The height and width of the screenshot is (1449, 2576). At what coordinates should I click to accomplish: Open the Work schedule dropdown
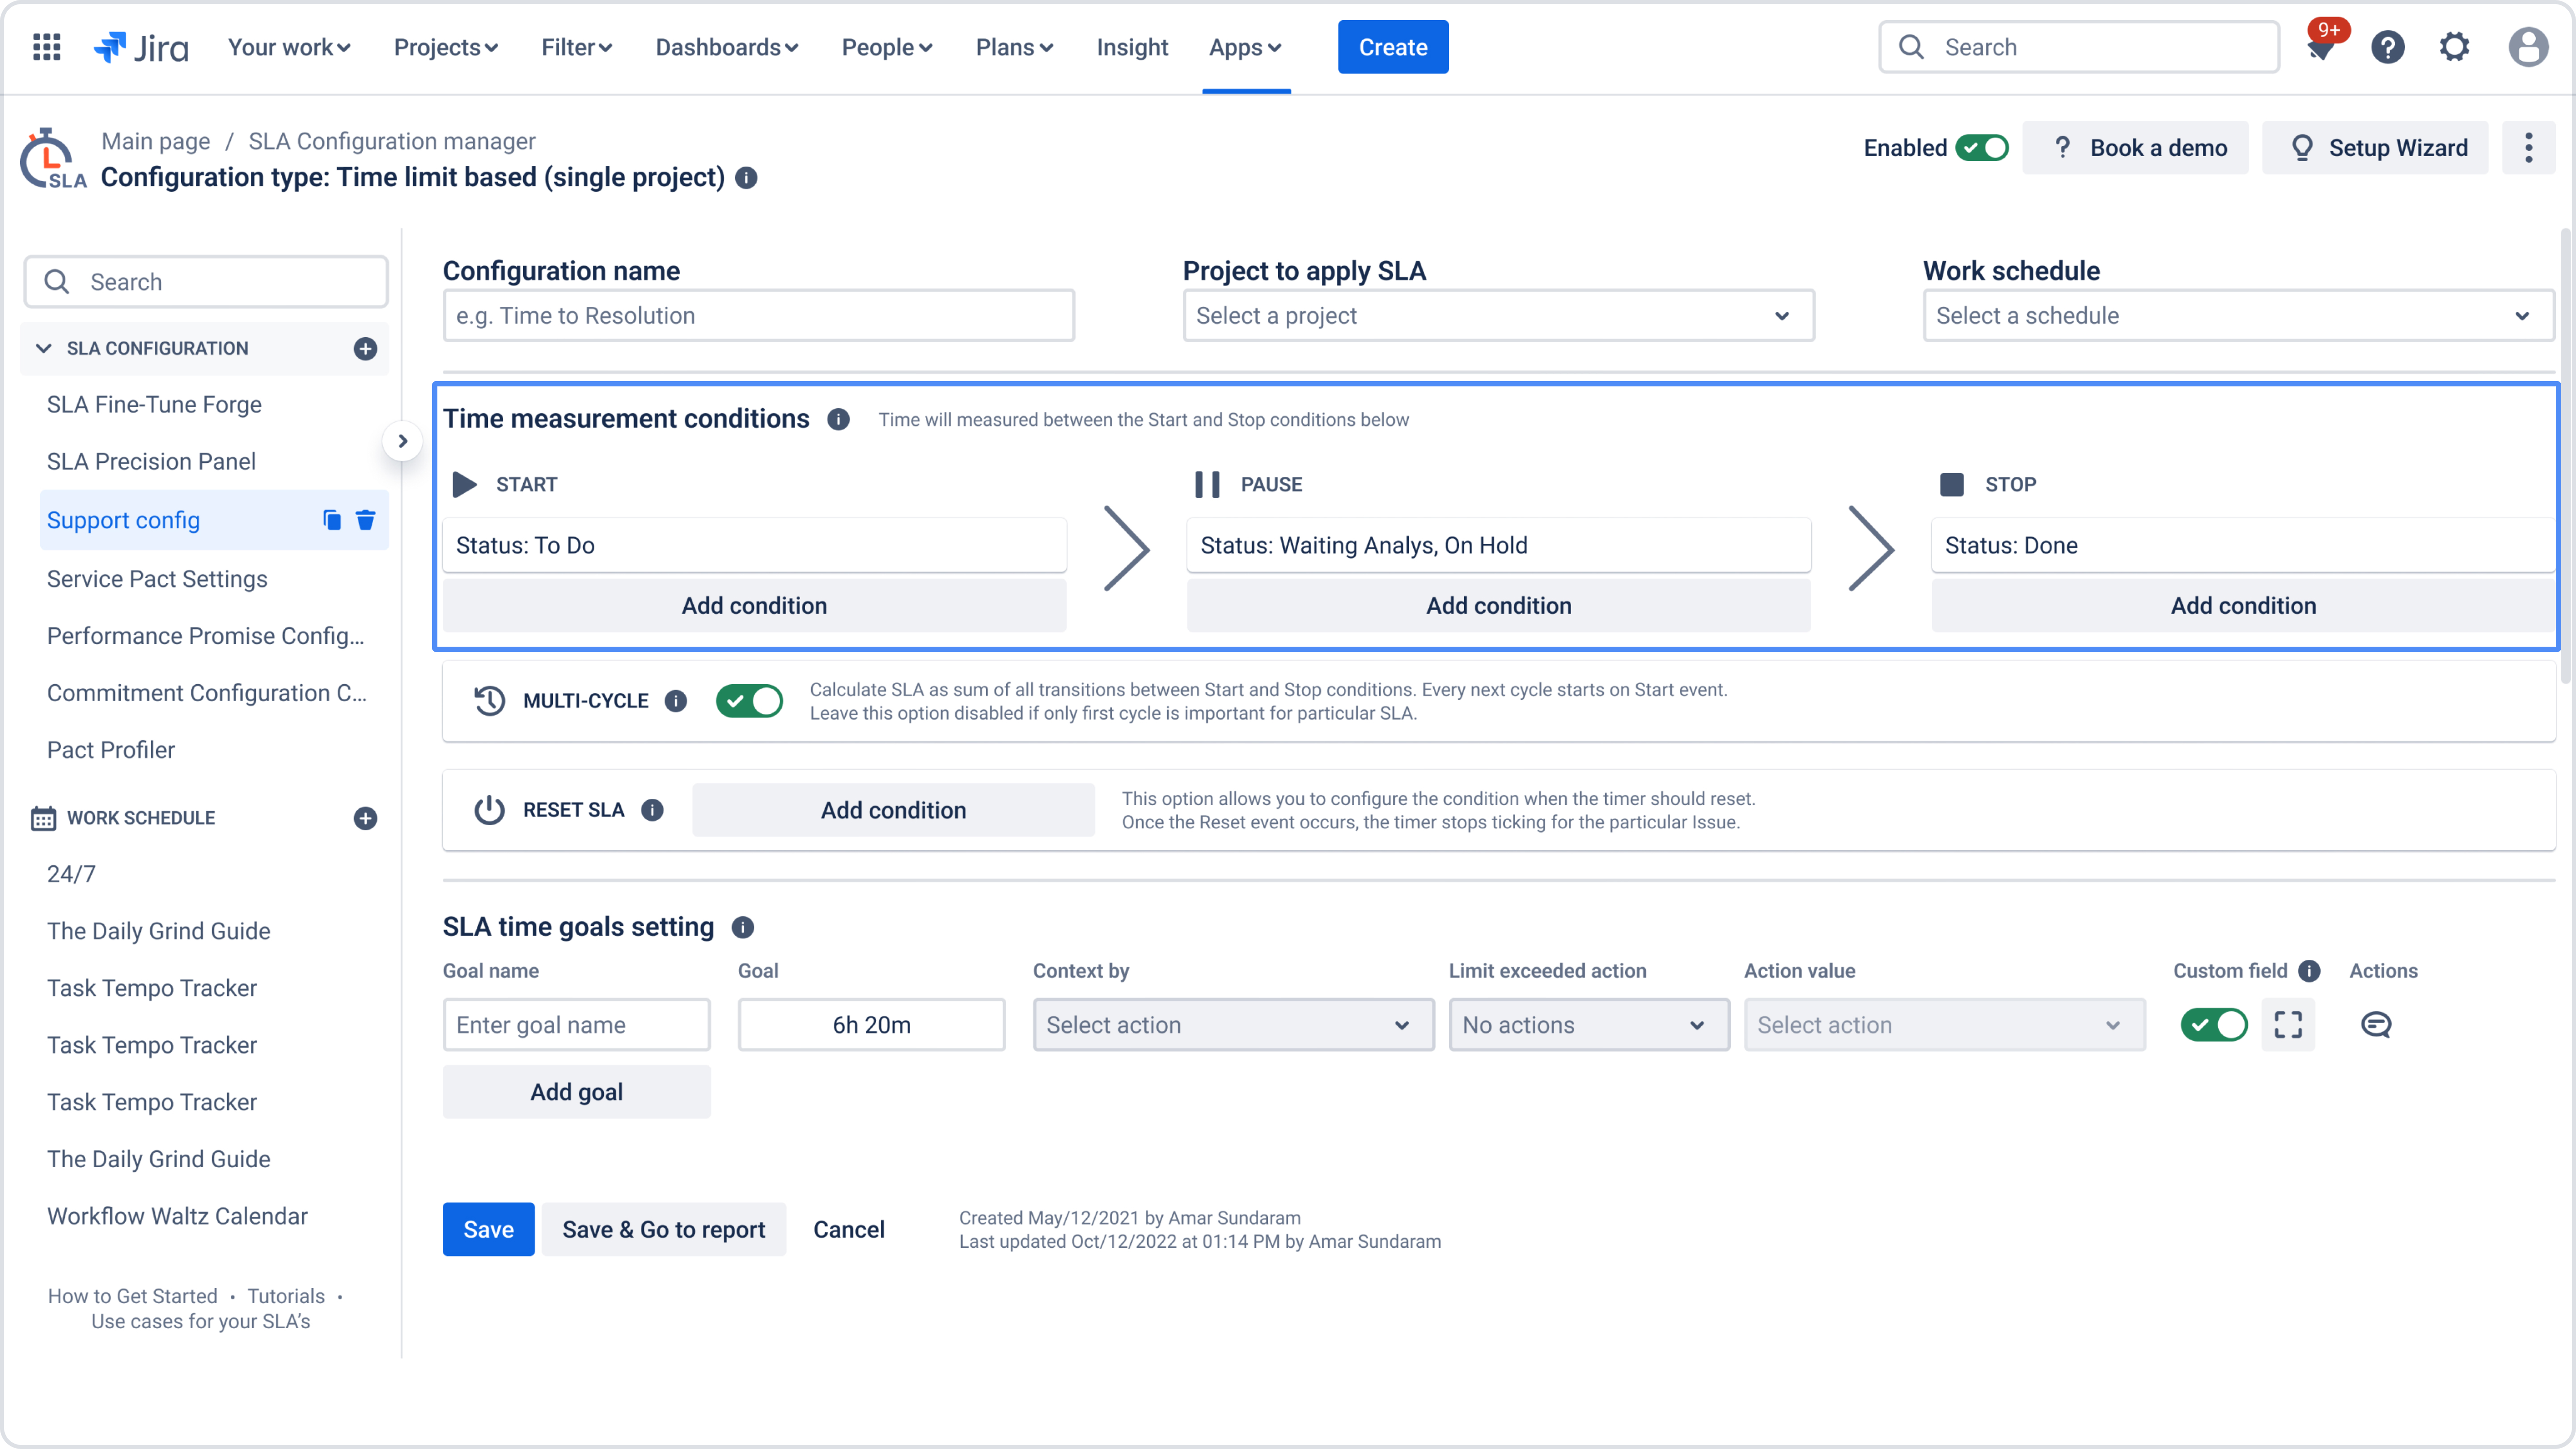pos(2237,316)
